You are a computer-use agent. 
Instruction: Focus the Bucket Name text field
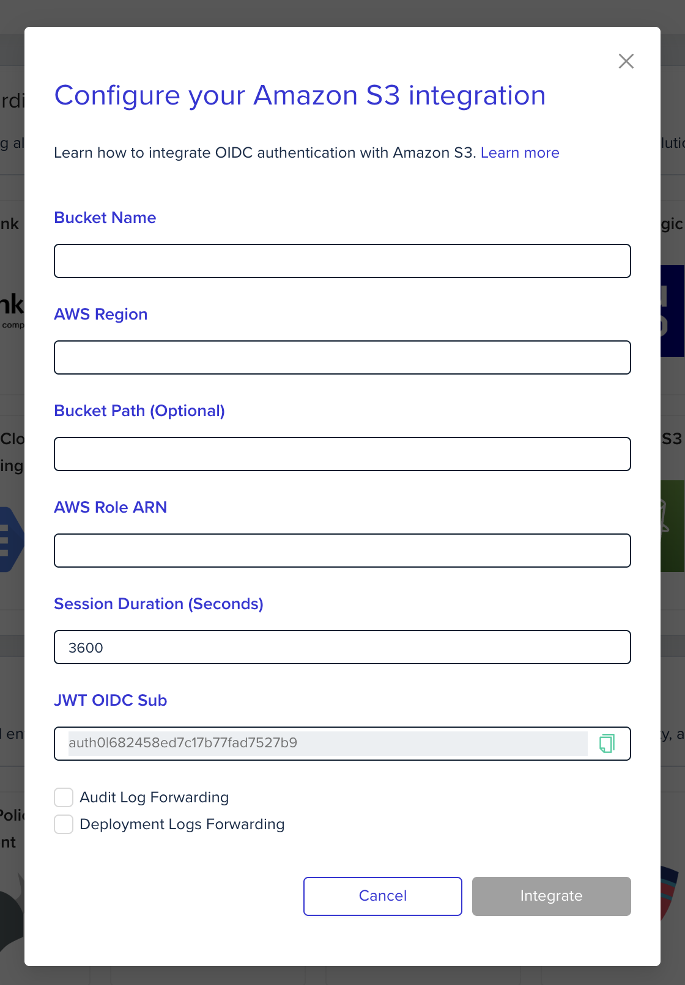[342, 261]
